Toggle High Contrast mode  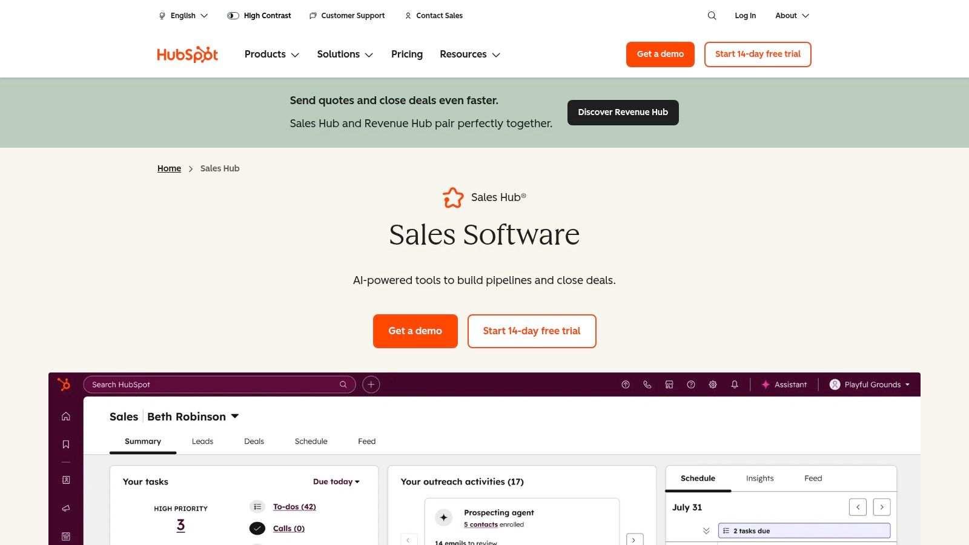point(259,16)
